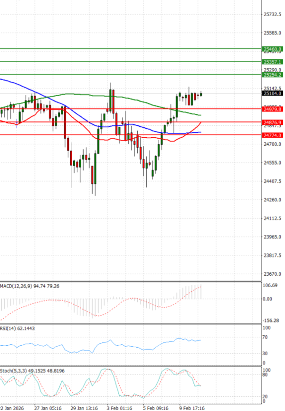
Task: Click the 29 Jan 13:16 time axis label
Action: coord(85,408)
